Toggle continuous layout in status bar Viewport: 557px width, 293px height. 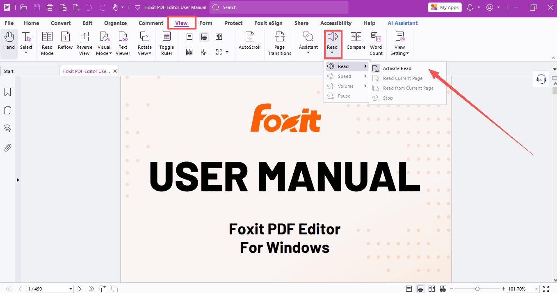click(x=420, y=289)
